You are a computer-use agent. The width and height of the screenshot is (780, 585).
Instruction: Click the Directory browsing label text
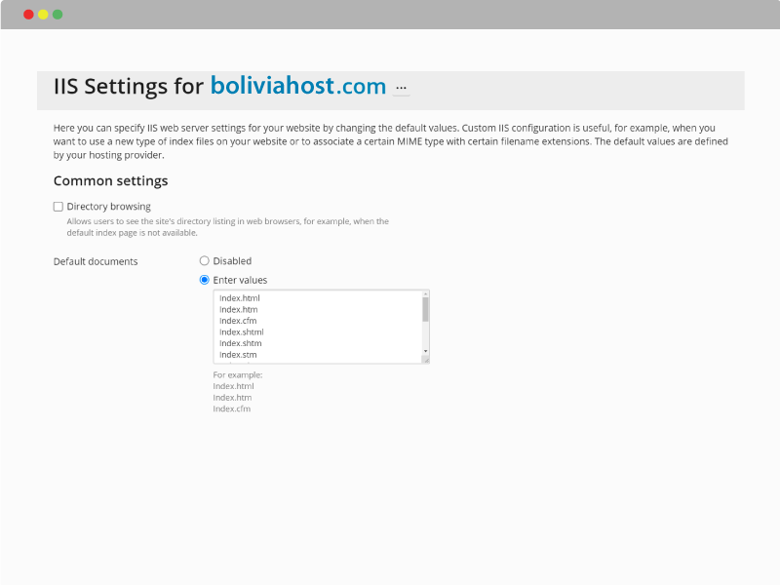point(109,207)
